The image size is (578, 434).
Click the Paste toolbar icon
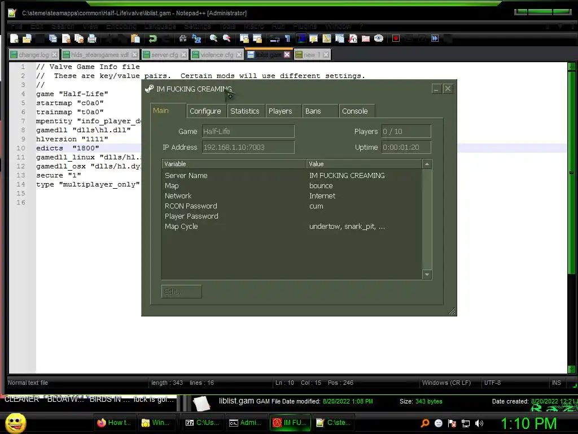(x=135, y=38)
